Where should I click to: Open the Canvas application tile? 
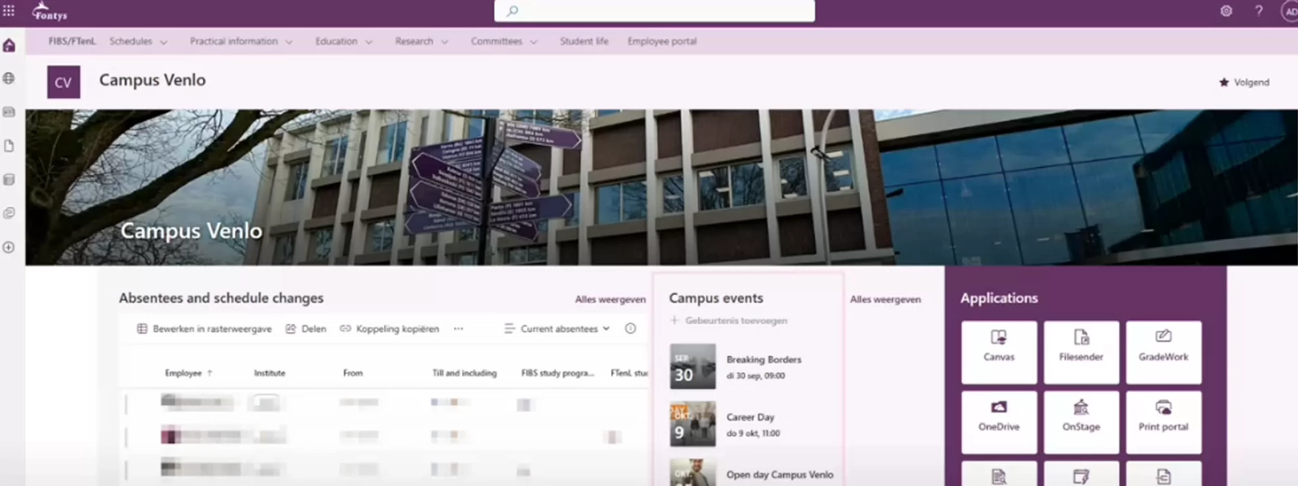pyautogui.click(x=999, y=352)
